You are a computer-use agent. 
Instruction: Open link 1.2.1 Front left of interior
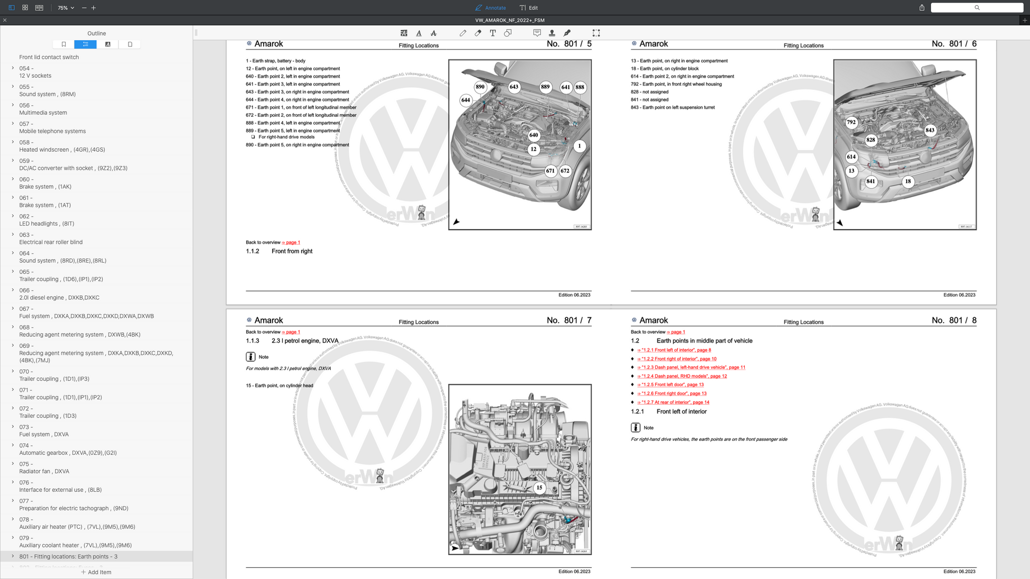click(674, 350)
